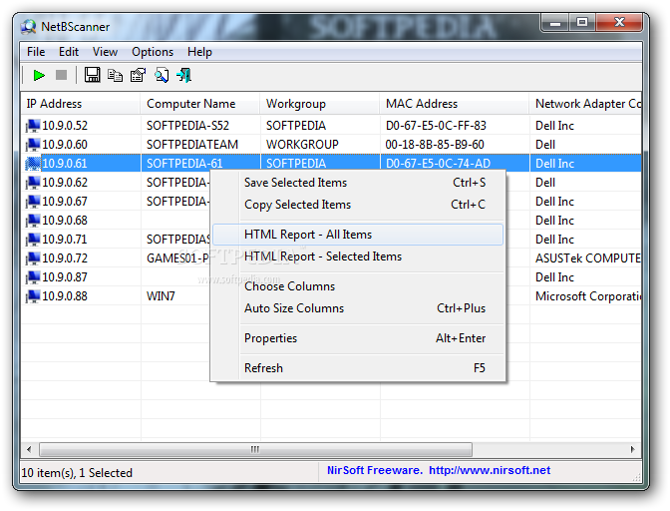Sort by Network Adapter Company header
The width and height of the screenshot is (670, 511).
click(x=585, y=104)
